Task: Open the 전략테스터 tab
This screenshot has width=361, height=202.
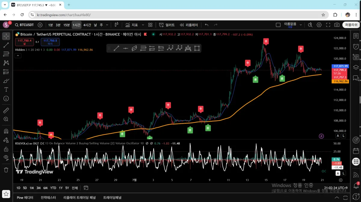Action: [48, 198]
